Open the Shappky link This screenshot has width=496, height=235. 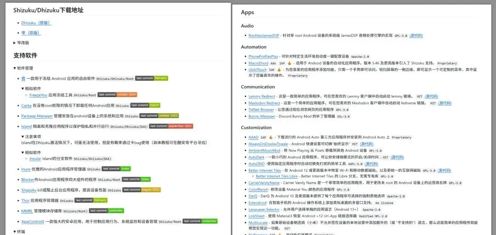[29, 190]
